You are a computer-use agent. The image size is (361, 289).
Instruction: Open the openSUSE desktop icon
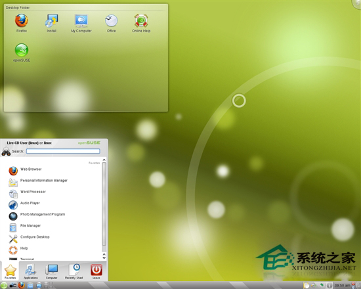pyautogui.click(x=22, y=53)
